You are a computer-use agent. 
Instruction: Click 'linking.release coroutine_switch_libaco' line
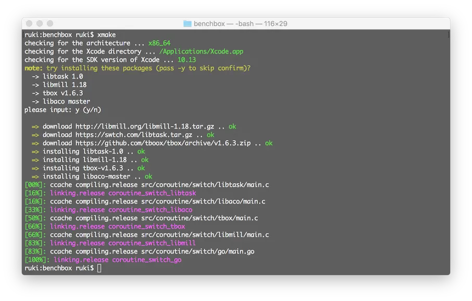(x=121, y=210)
